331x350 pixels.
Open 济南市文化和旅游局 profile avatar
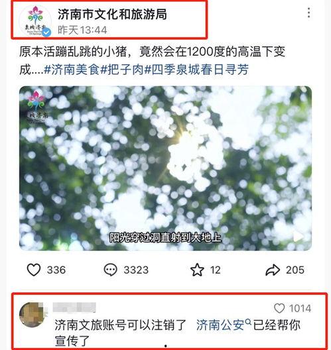pos(35,21)
